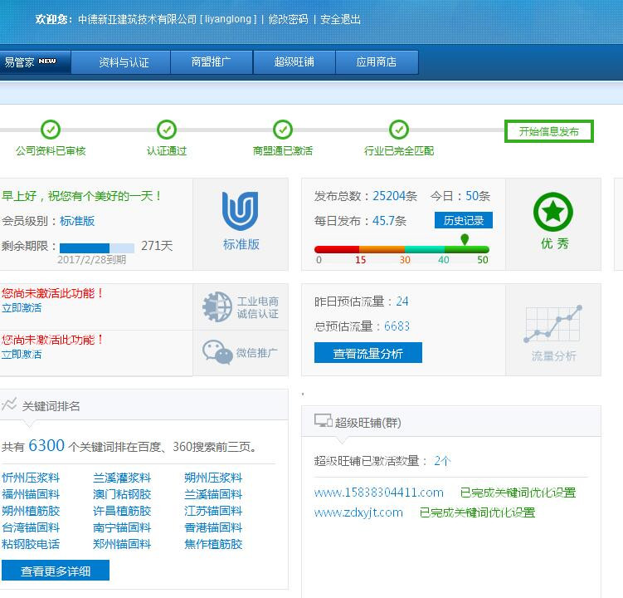Click the 工业电商诚信认证 gear icon
The image size is (623, 598).
click(x=217, y=307)
